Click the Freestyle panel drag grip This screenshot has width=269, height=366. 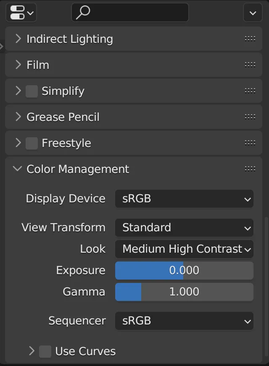coord(250,143)
